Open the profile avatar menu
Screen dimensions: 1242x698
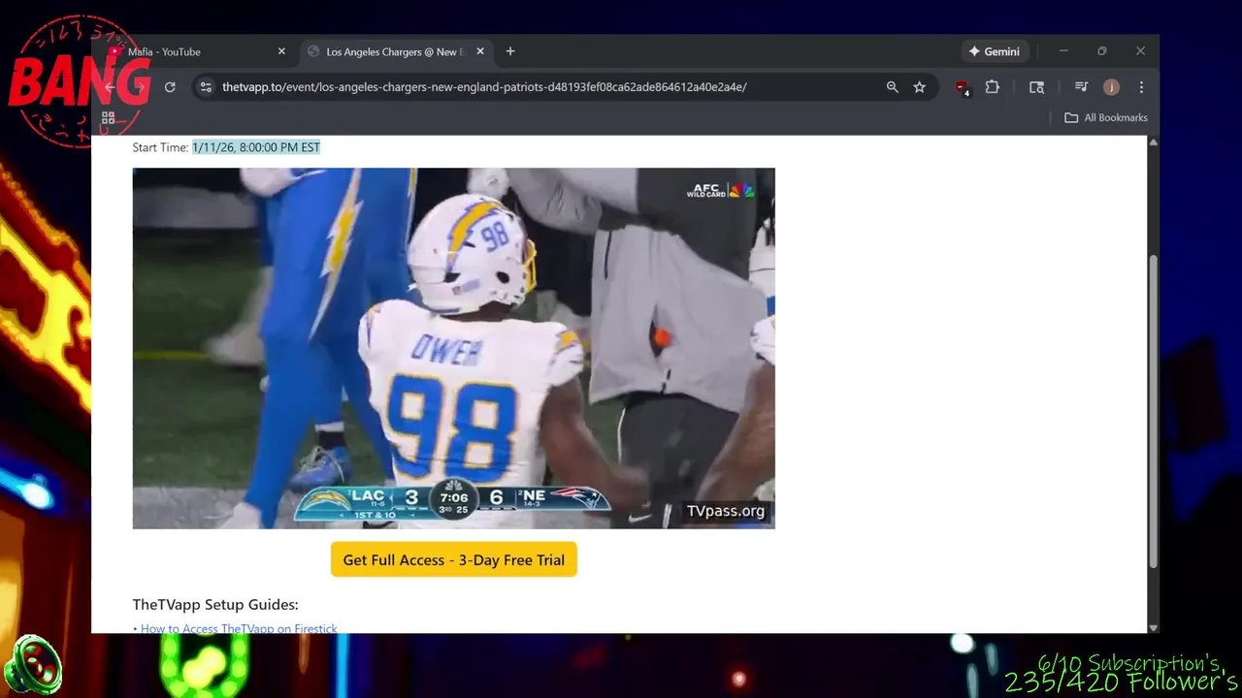[x=1111, y=87]
